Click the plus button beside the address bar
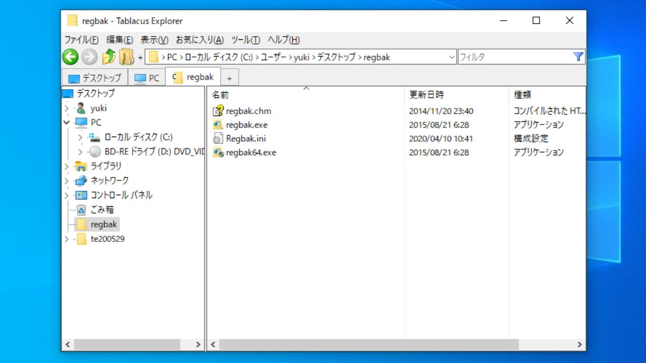This screenshot has width=646, height=363. click(x=140, y=57)
